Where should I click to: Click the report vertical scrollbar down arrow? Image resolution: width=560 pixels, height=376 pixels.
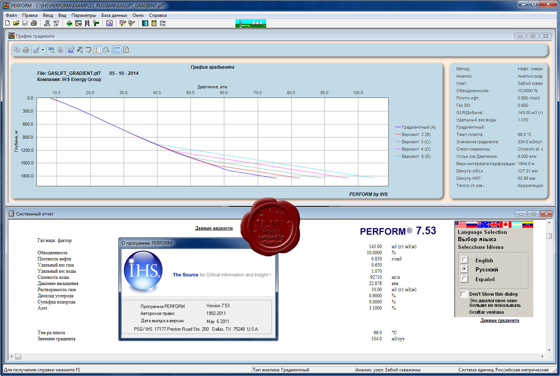[x=549, y=350]
